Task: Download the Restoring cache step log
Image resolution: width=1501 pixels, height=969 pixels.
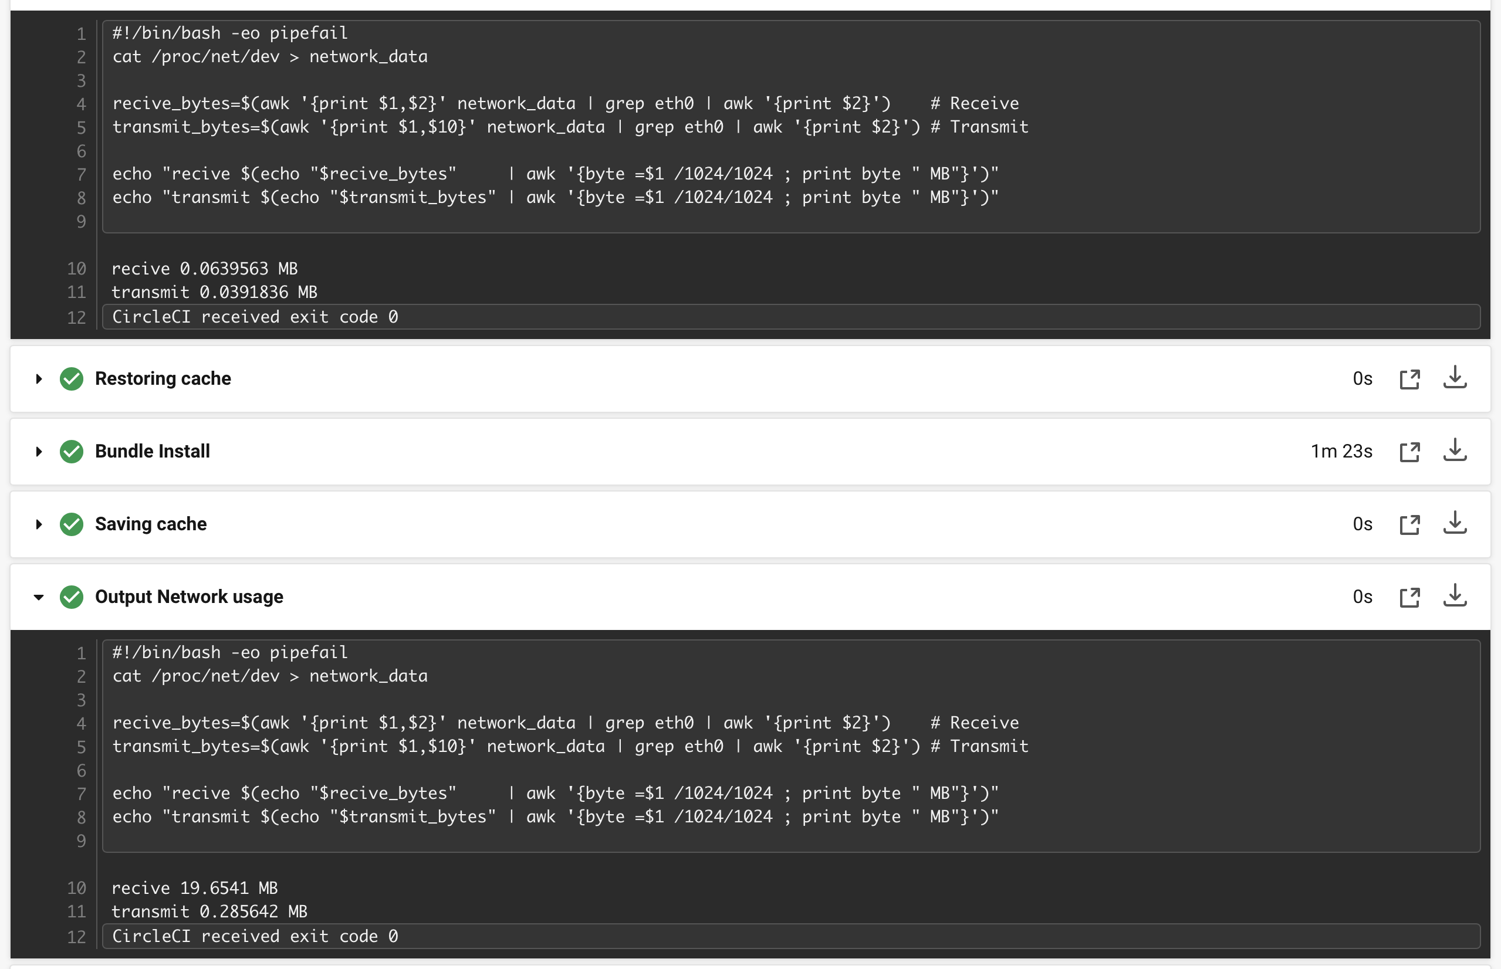Action: 1455,378
